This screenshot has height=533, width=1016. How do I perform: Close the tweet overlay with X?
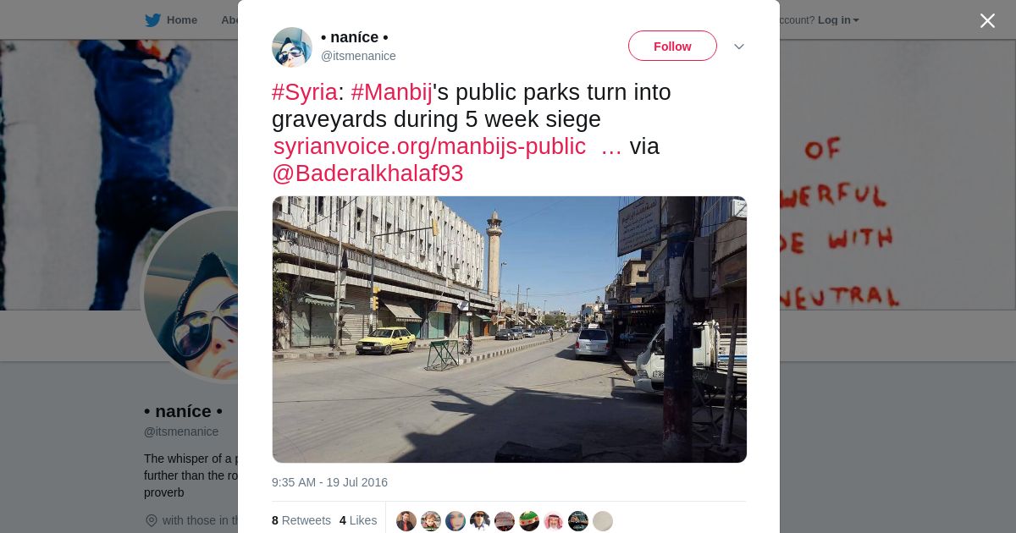(987, 20)
